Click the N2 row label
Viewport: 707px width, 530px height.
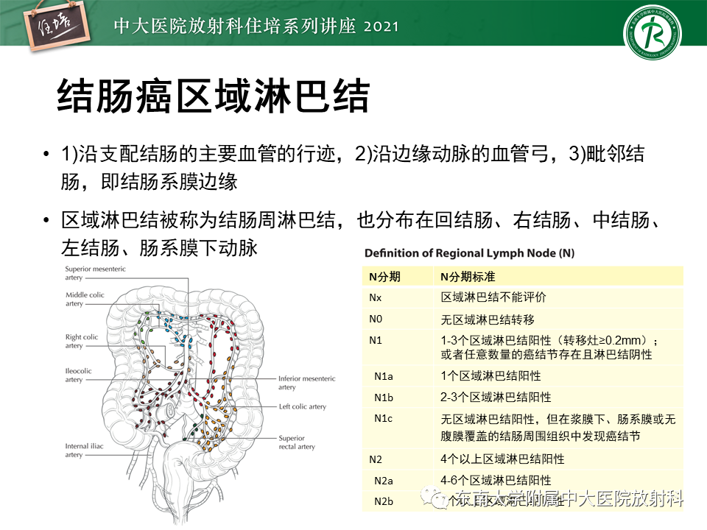click(x=375, y=459)
